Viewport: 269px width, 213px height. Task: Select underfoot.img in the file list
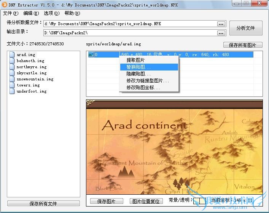click(x=32, y=91)
